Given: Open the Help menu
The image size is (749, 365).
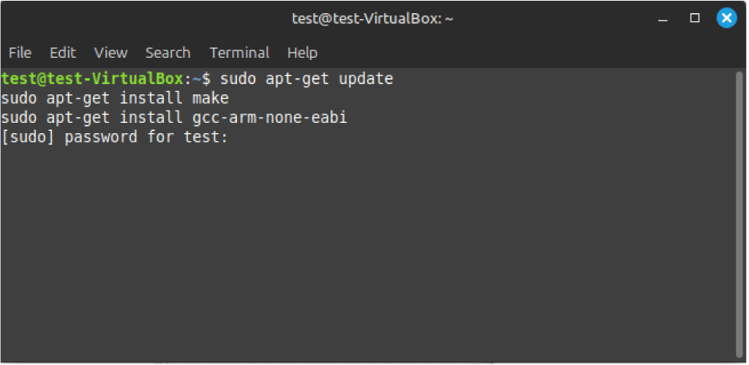Looking at the screenshot, I should click(302, 53).
